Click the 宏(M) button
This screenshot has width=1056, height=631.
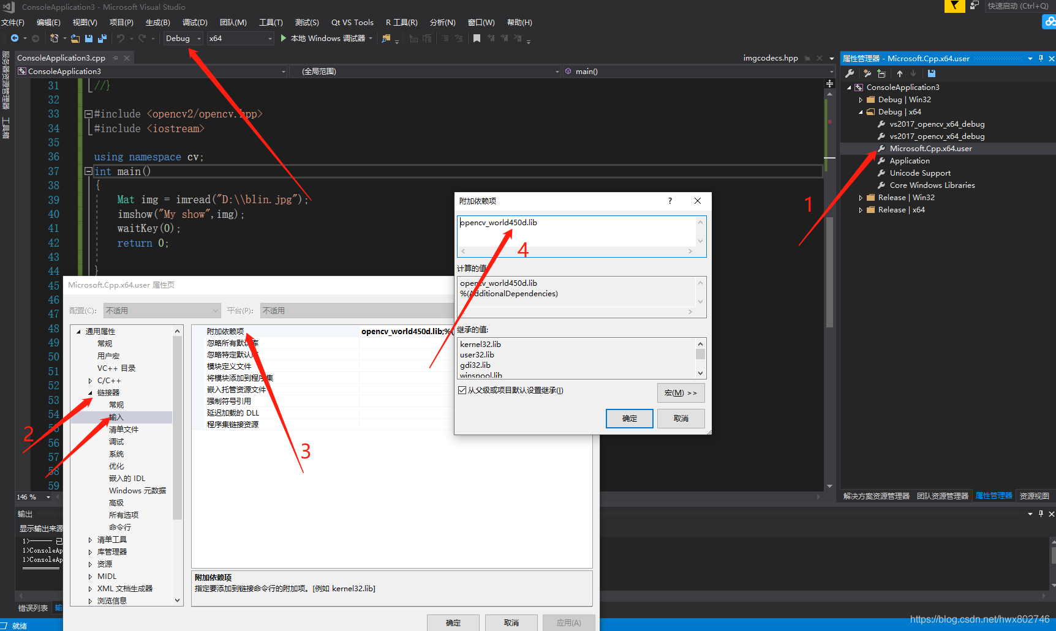[681, 392]
